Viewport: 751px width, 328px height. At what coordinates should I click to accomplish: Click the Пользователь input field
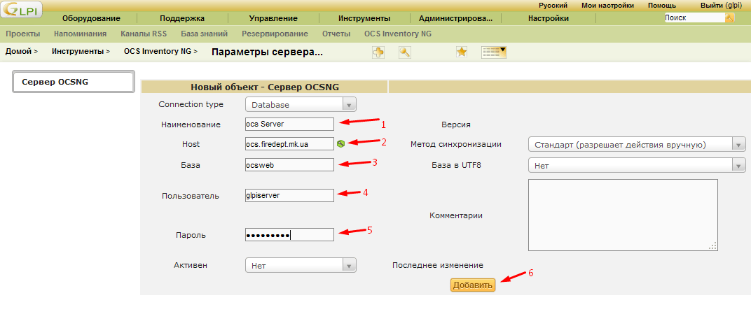[289, 195]
